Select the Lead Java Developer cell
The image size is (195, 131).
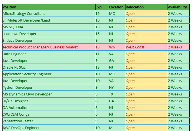coord(49,34)
